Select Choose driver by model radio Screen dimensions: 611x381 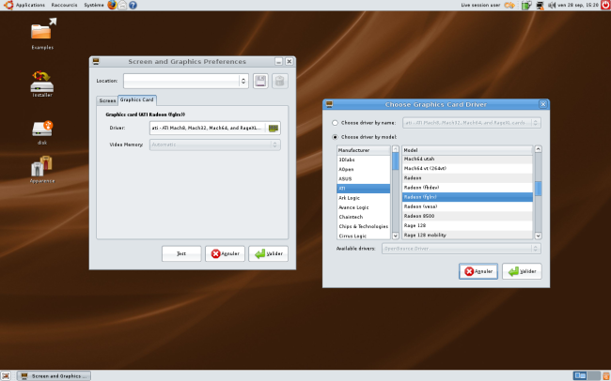click(335, 137)
